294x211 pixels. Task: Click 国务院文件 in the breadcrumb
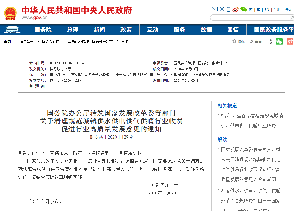pos(51,41)
